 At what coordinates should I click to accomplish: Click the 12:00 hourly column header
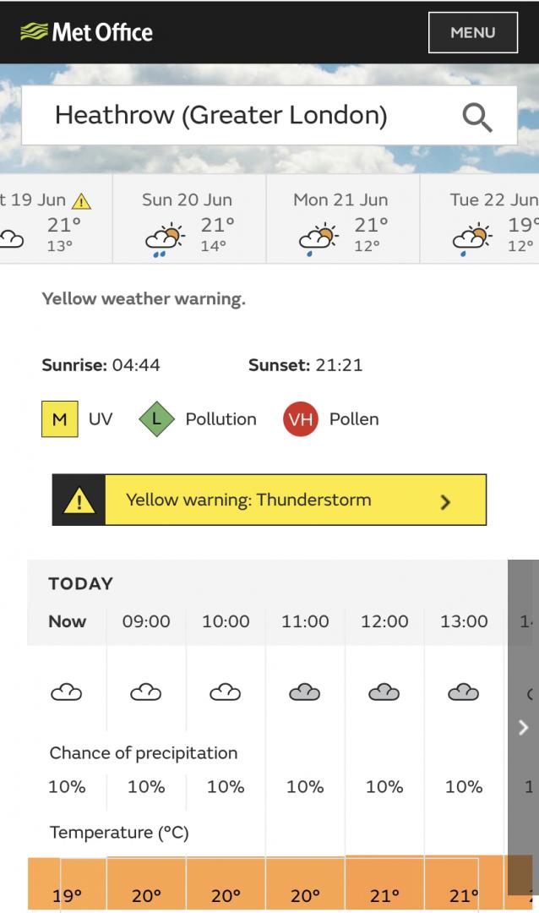coord(384,621)
